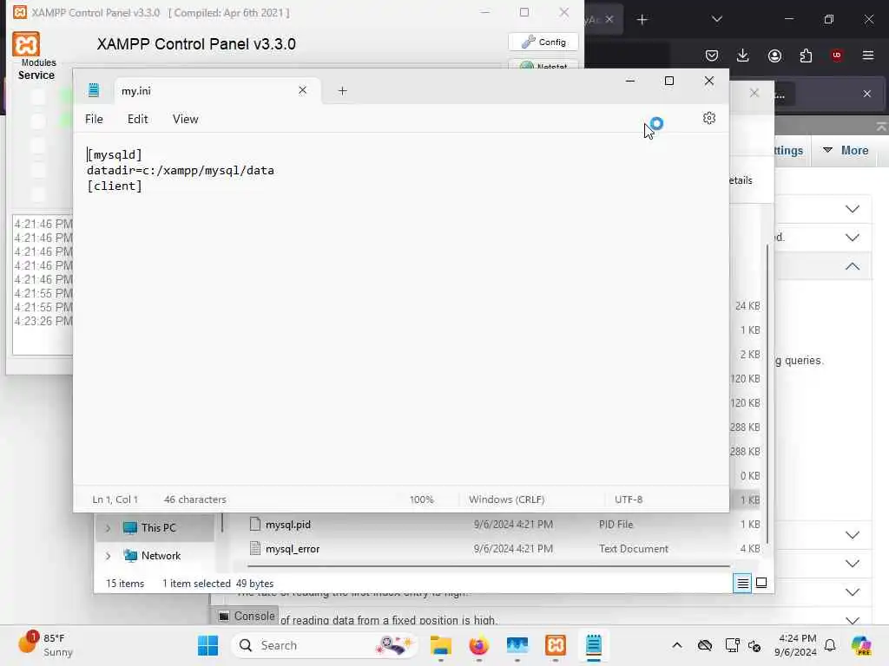This screenshot has height=666, width=889.
Task: Open the More dropdown in phpMyAdmin
Action: pyautogui.click(x=846, y=151)
